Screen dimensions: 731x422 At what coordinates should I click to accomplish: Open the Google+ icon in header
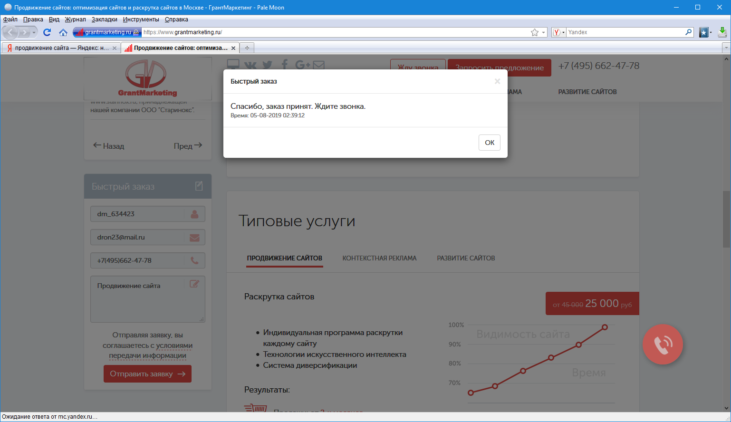coord(302,65)
